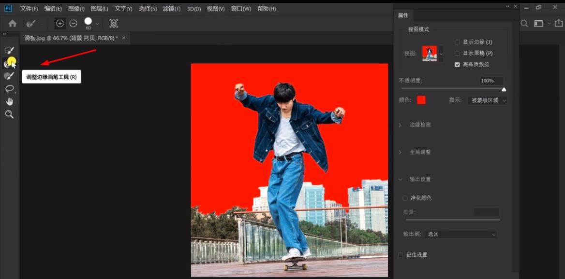Open the 图像(I) menu
This screenshot has height=279, width=565.
point(76,8)
